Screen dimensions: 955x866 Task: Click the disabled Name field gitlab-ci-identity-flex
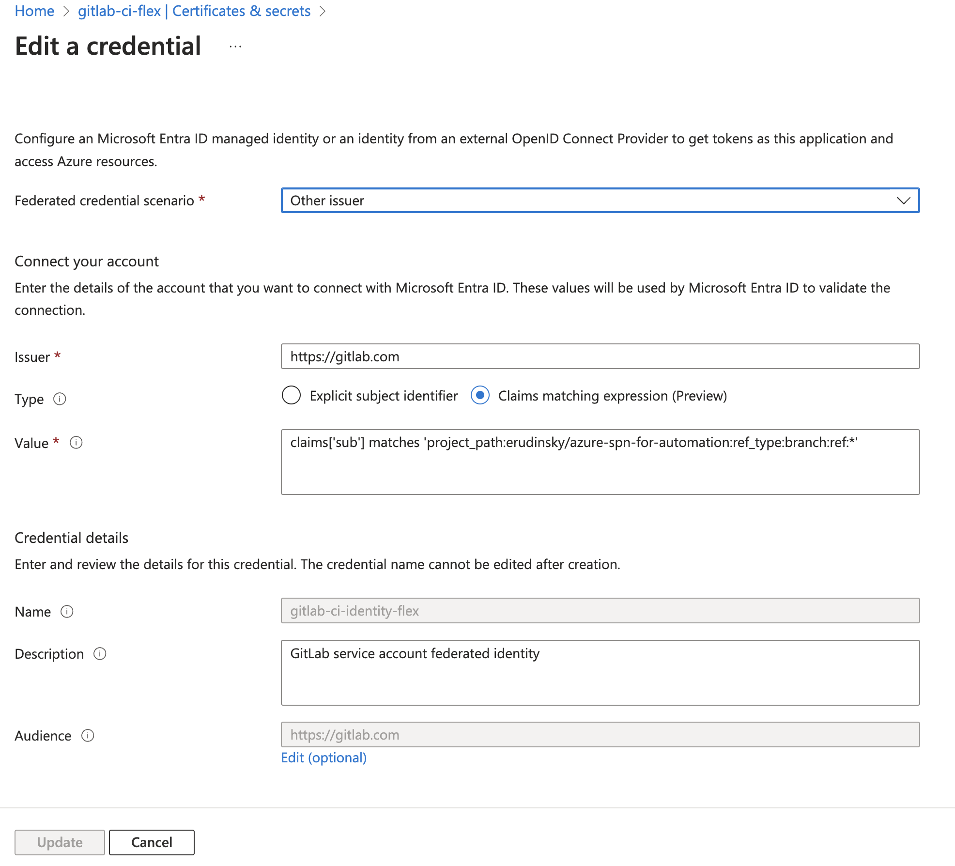[x=600, y=611]
